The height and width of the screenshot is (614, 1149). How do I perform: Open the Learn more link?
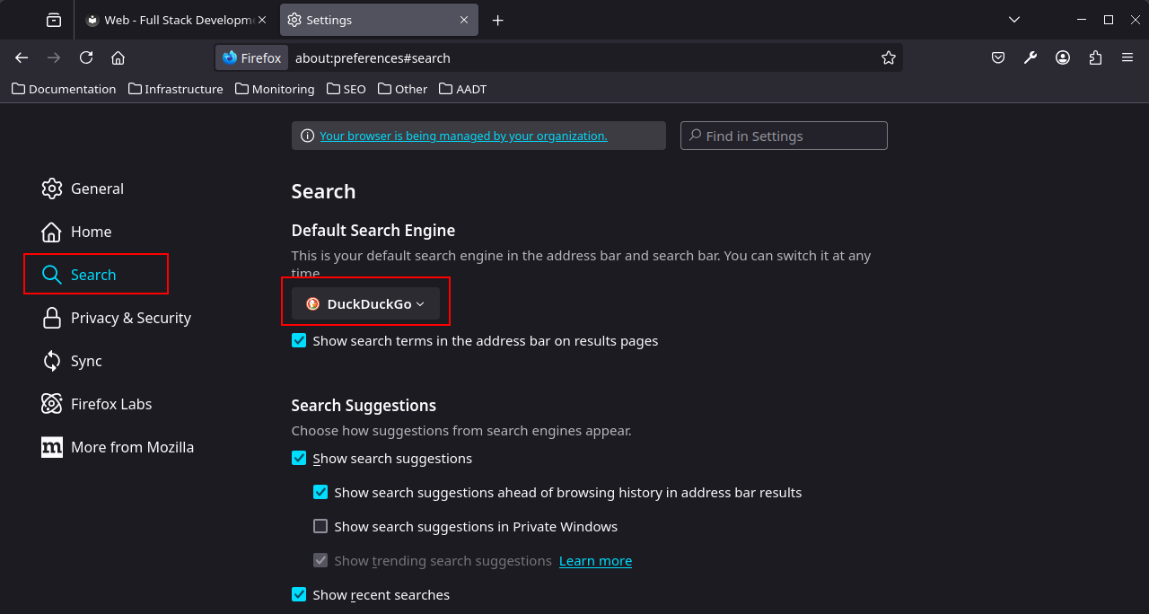pyautogui.click(x=595, y=561)
